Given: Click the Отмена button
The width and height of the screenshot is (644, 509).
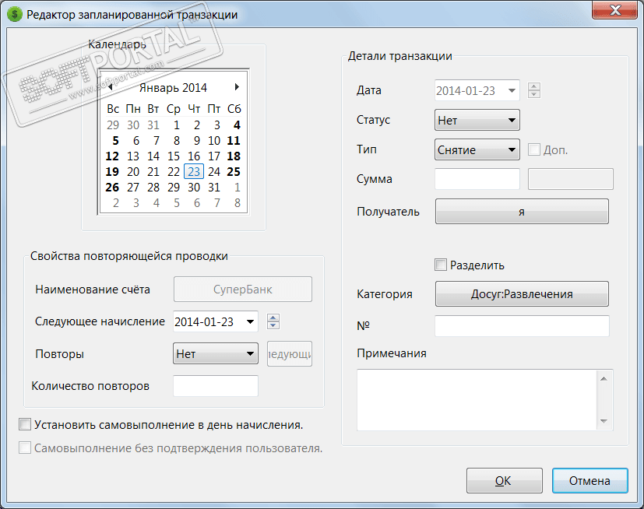Looking at the screenshot, I should pos(589,481).
